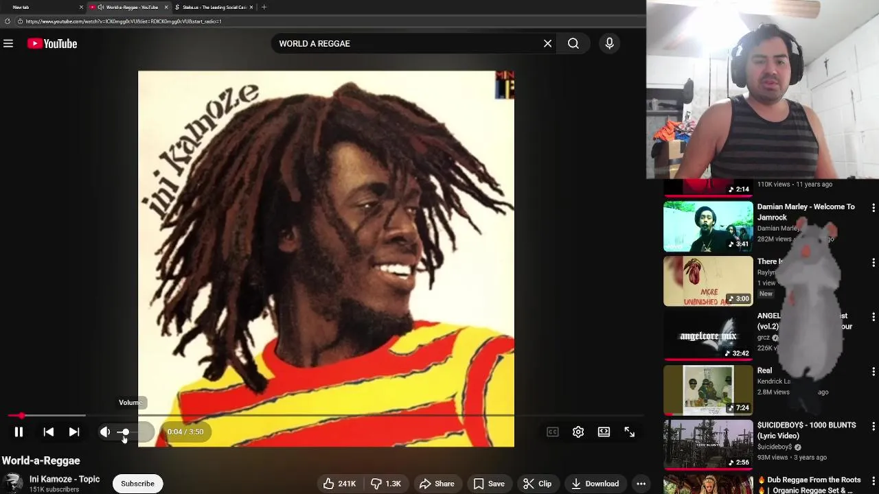879x494 pixels.
Task: Open the angelcore mix thumbnail
Action: [708, 336]
